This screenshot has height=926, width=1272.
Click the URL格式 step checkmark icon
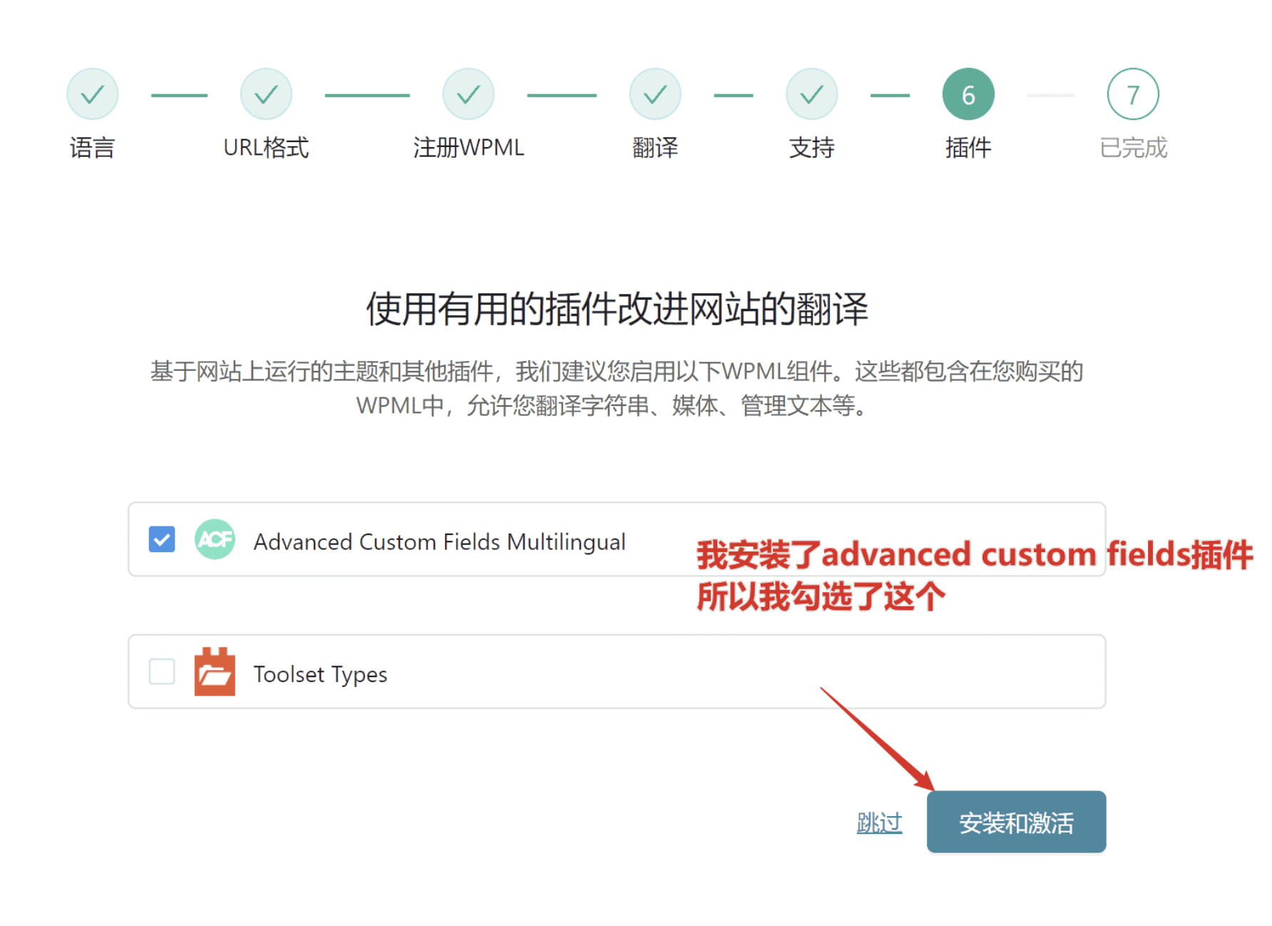266,93
